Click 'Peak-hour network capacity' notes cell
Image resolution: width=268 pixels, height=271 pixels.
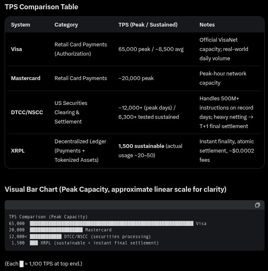[x=223, y=78]
